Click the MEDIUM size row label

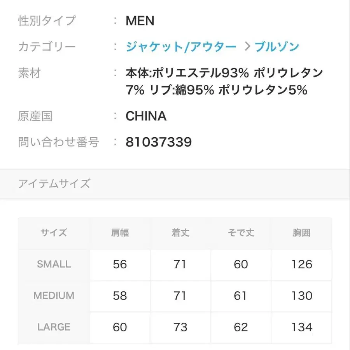(53, 296)
